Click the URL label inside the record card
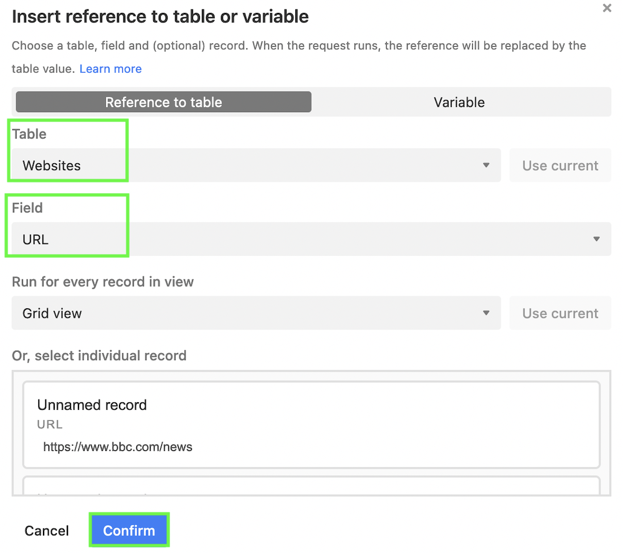Screen dimensions: 623x553 pyautogui.click(x=49, y=424)
